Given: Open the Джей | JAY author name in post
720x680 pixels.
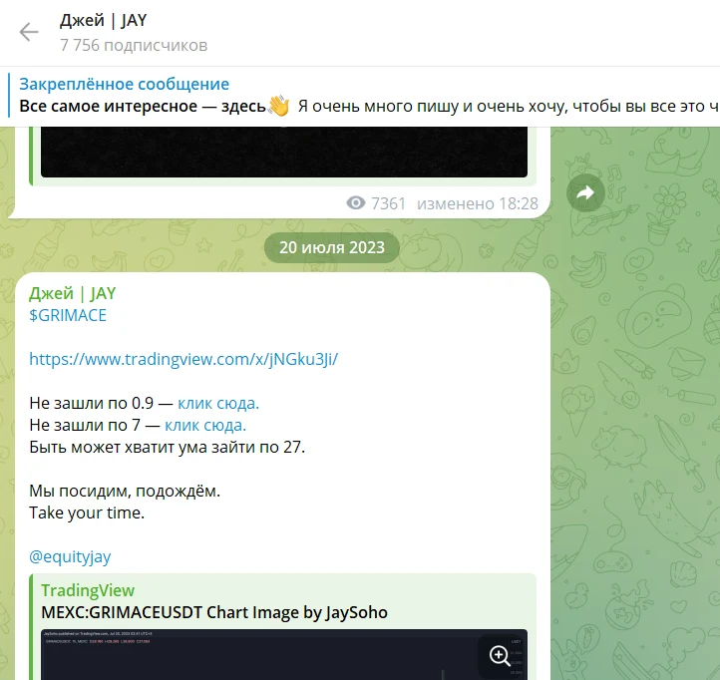Looking at the screenshot, I should pos(73,293).
